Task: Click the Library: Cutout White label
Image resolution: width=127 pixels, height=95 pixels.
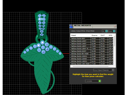Action: pos(83,31)
